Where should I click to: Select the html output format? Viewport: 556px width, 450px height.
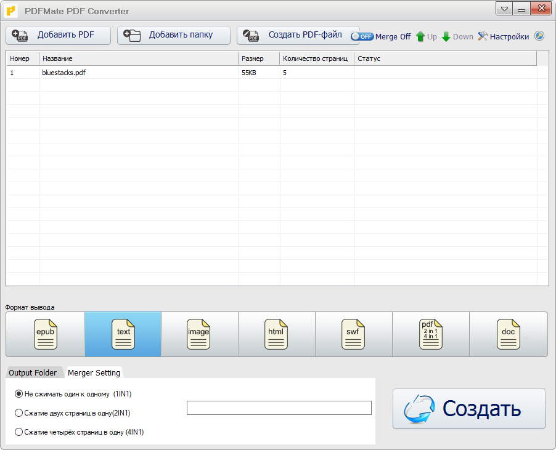pos(277,334)
